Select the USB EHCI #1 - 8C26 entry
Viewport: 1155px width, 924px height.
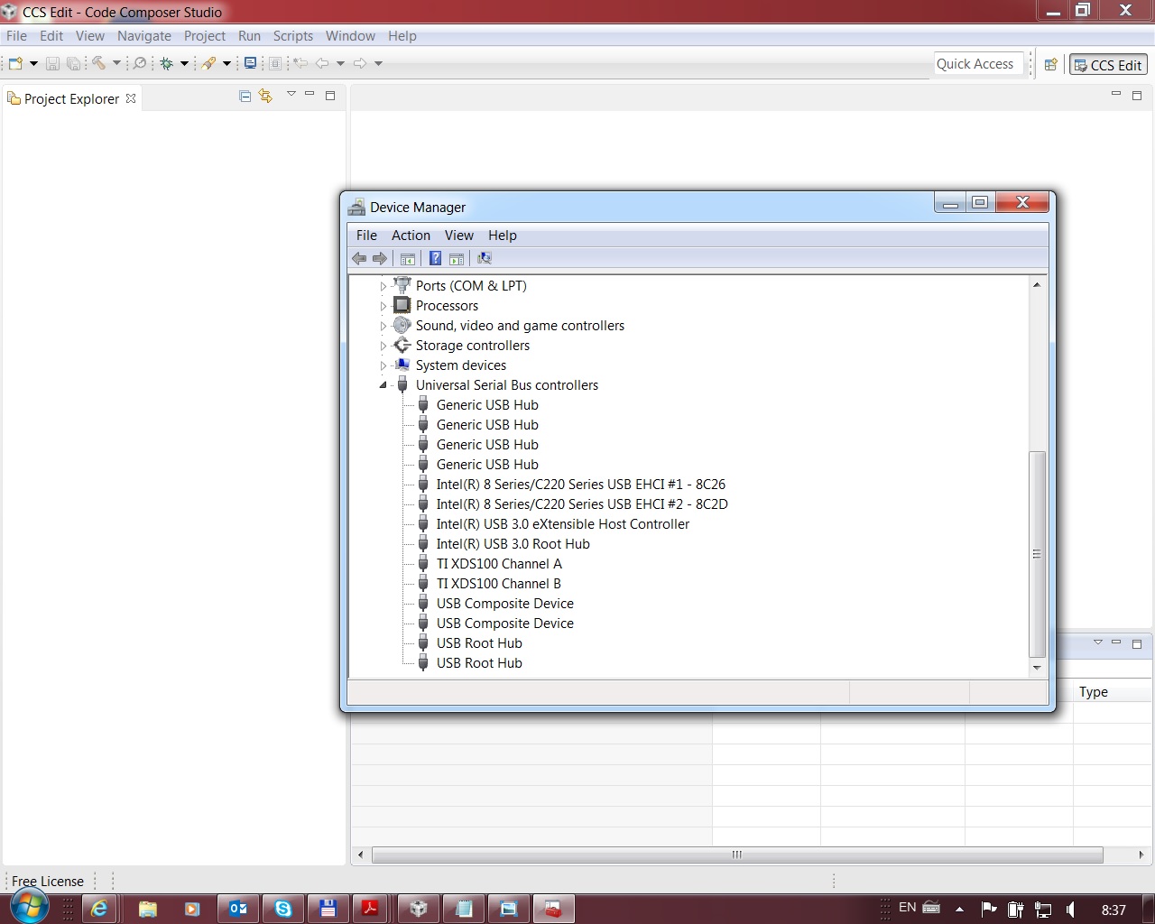[581, 485]
